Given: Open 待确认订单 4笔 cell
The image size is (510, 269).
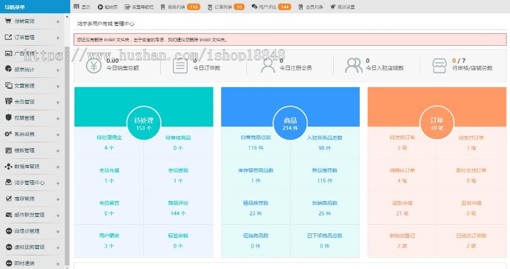Looking at the screenshot, I should pyautogui.click(x=402, y=176).
